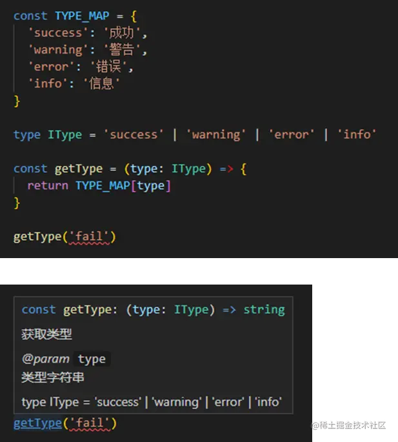Click the IType parameter annotation in getType
Image resolution: width=398 pixels, height=442 pixels.
coord(188,169)
